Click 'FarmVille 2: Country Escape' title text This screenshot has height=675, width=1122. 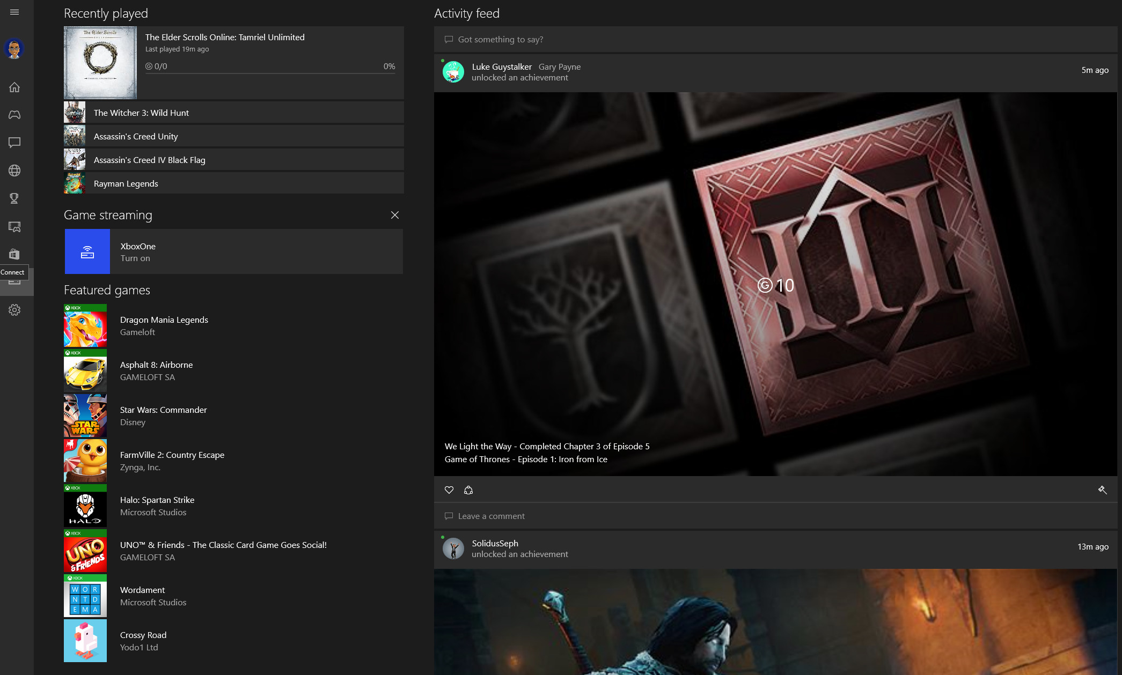pyautogui.click(x=172, y=455)
